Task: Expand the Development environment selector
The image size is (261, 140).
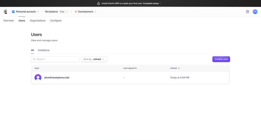Action: (86, 12)
